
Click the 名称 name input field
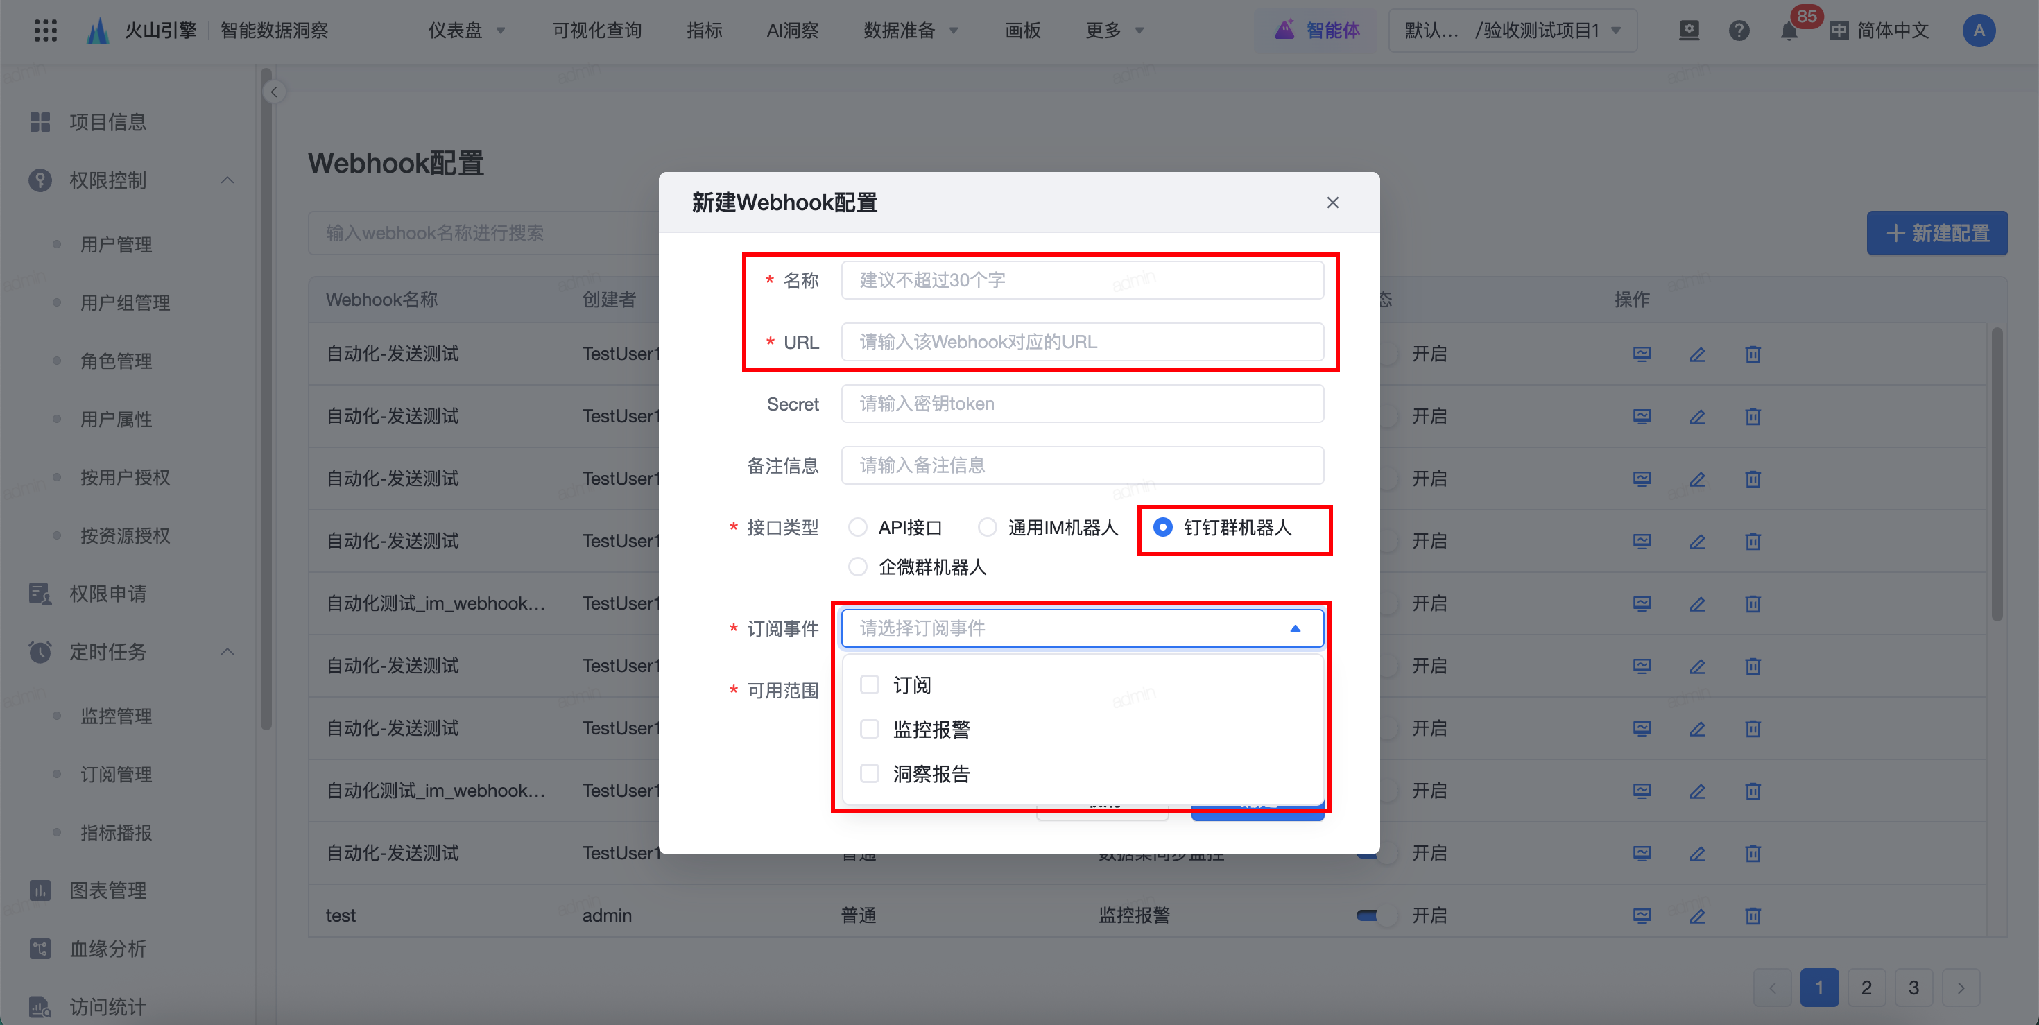1081,280
